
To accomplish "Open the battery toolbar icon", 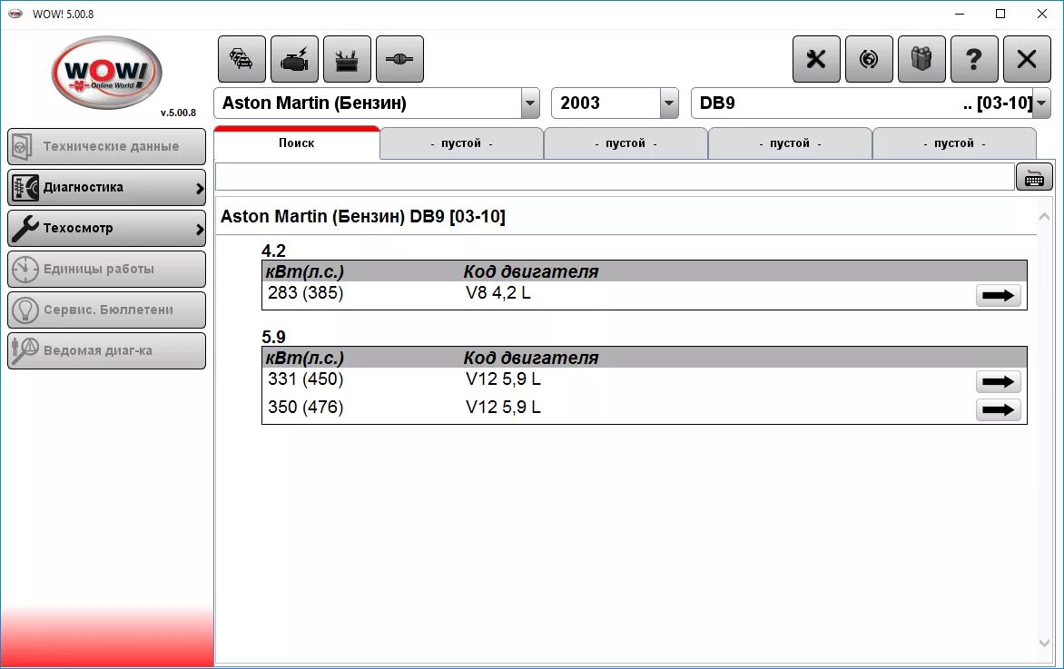I will click(347, 59).
